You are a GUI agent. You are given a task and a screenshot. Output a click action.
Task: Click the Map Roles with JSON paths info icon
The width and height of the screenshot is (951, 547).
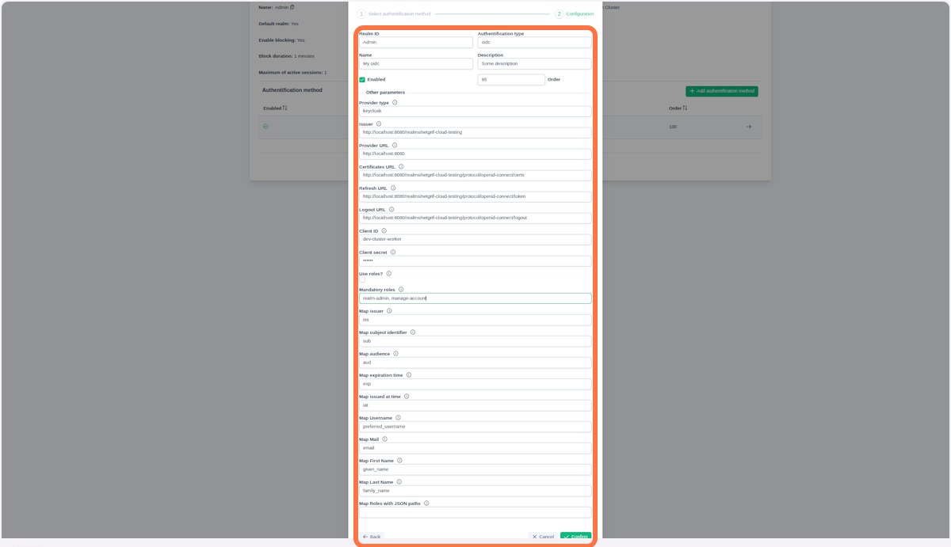(x=426, y=503)
